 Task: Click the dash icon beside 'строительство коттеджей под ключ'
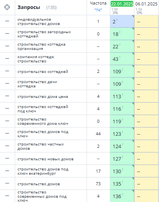pyautogui.click(x=7, y=108)
